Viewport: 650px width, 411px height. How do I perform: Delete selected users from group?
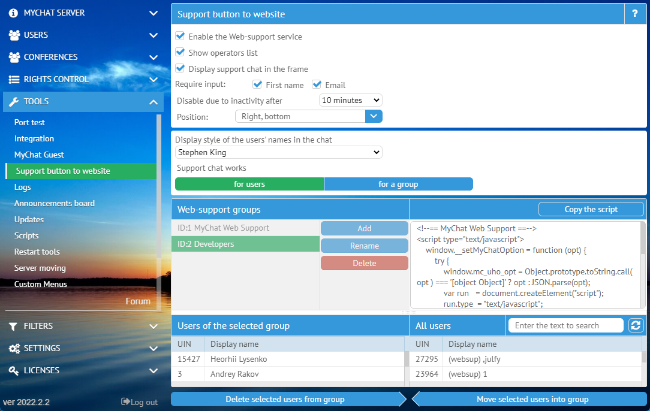click(x=285, y=400)
